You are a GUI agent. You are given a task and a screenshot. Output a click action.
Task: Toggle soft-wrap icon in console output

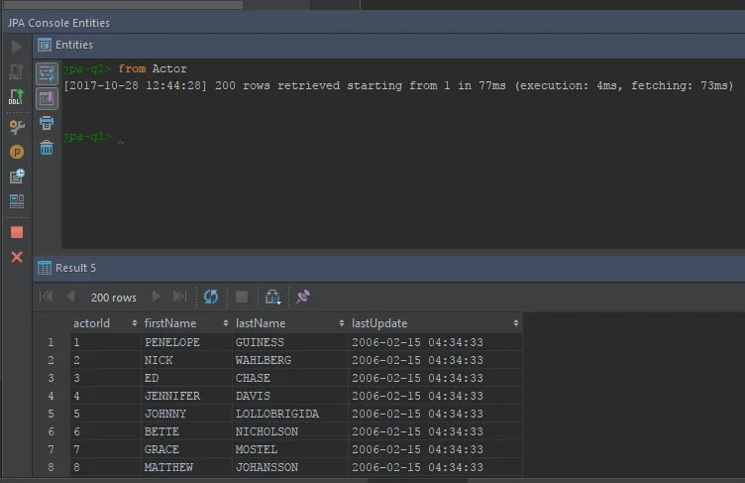47,73
